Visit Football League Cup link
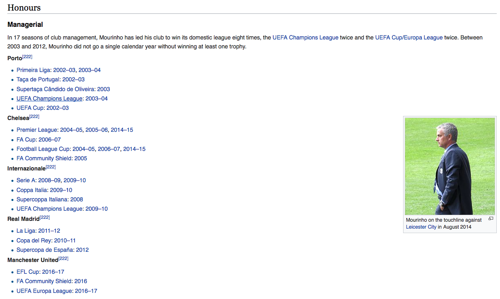Image resolution: width=500 pixels, height=299 pixels. [44, 149]
